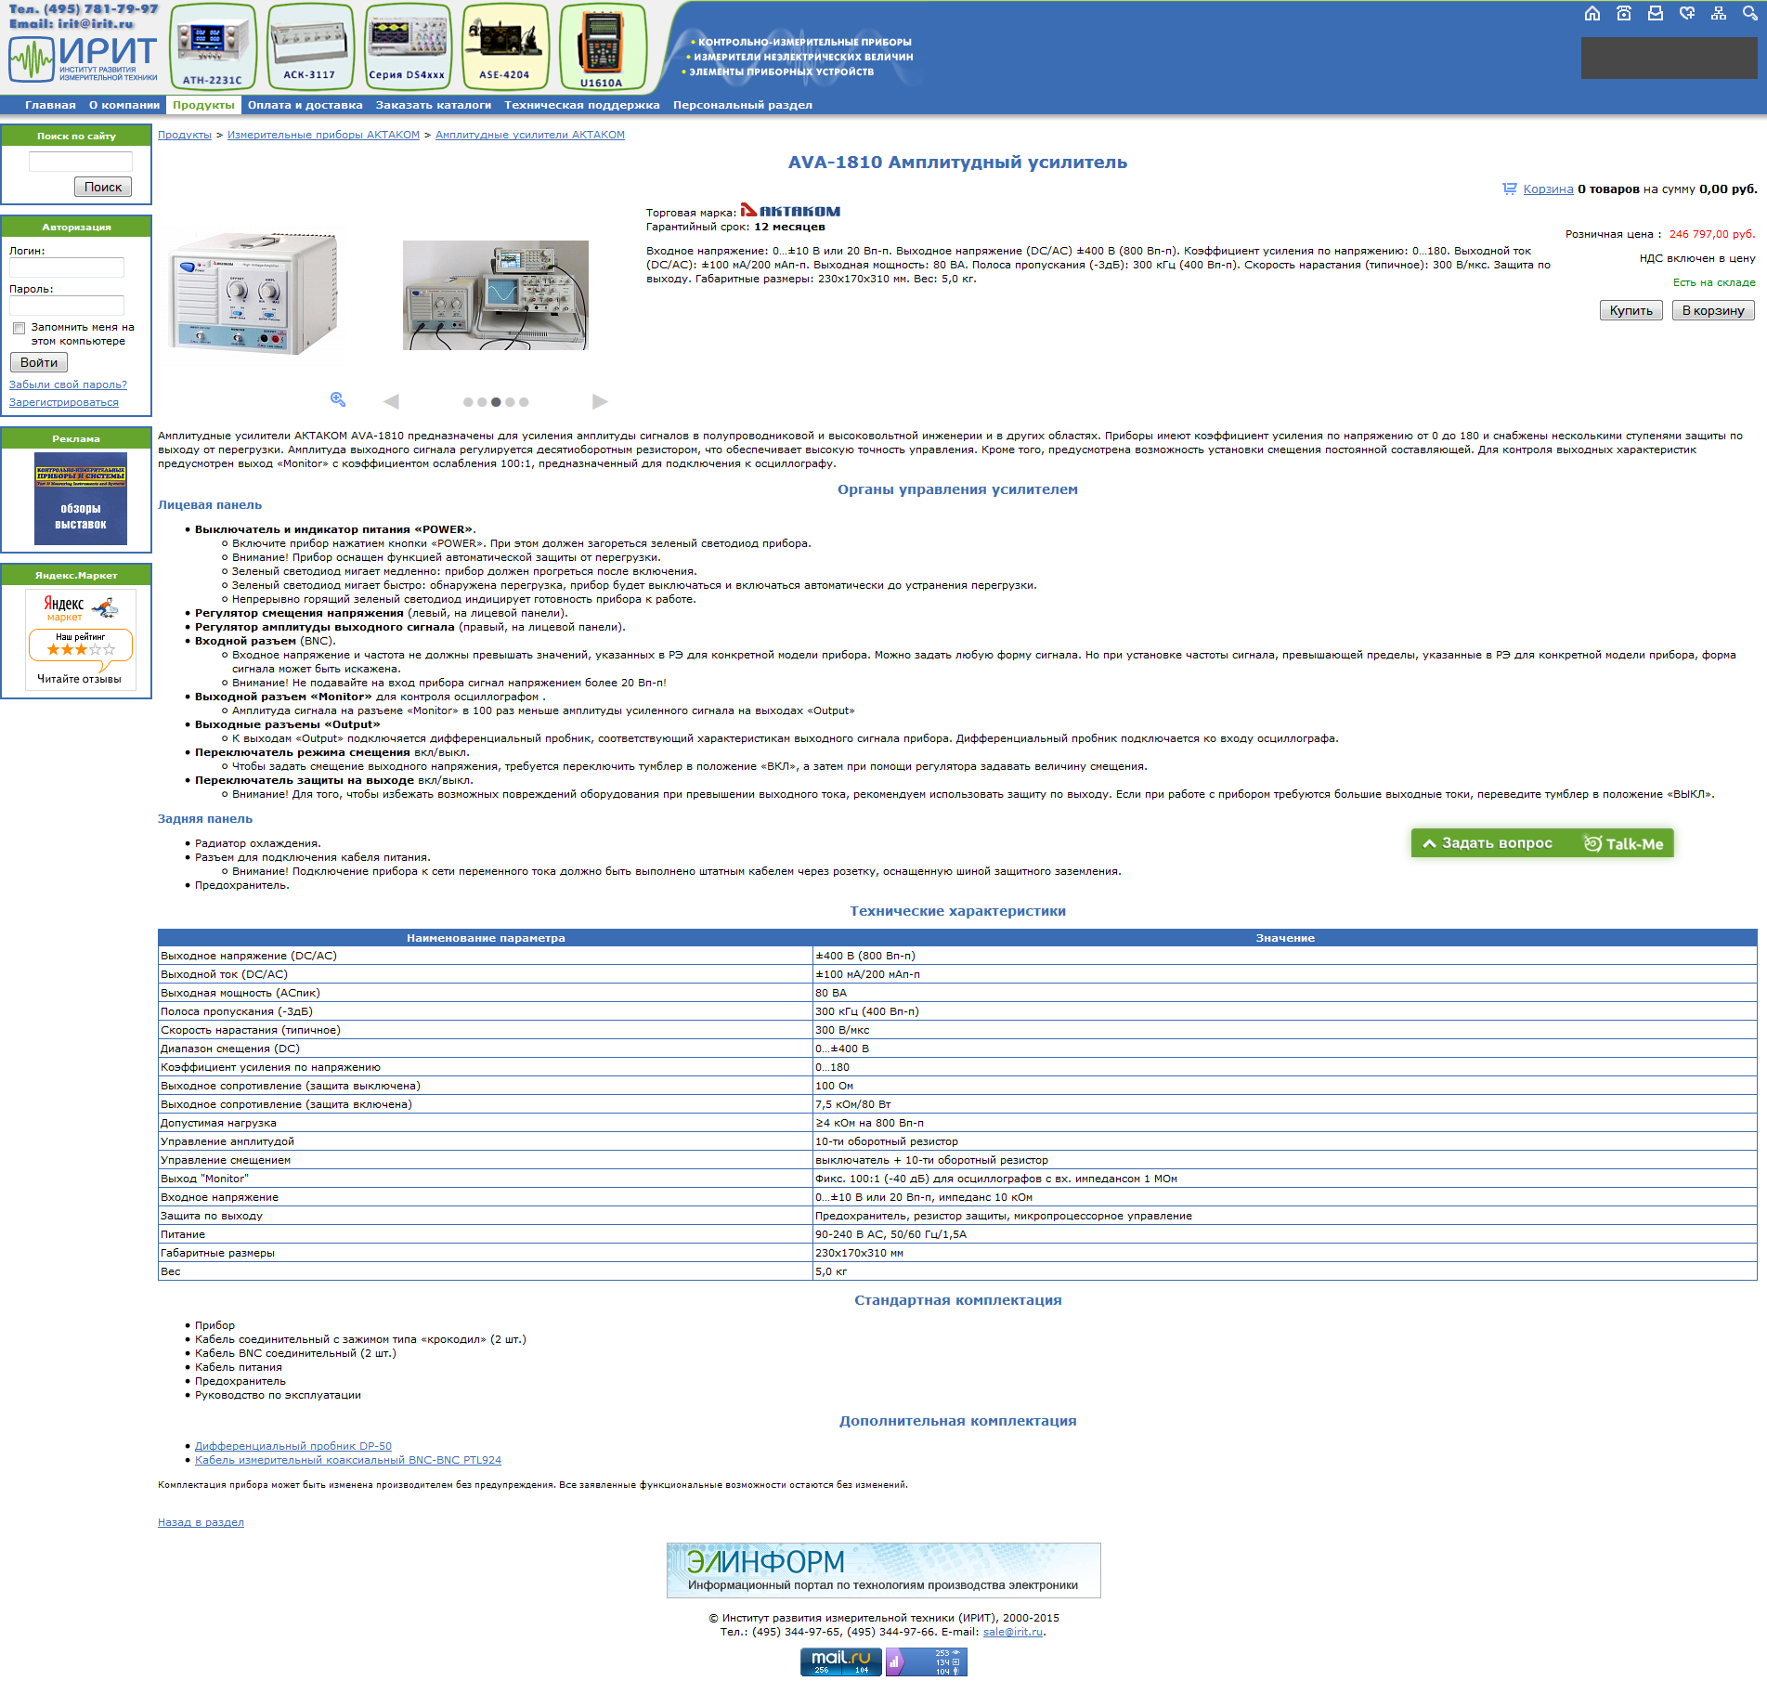Screen dimensions: 1767x1694
Task: Click the amplifier with oscilloscope setup photo
Action: pos(496,295)
